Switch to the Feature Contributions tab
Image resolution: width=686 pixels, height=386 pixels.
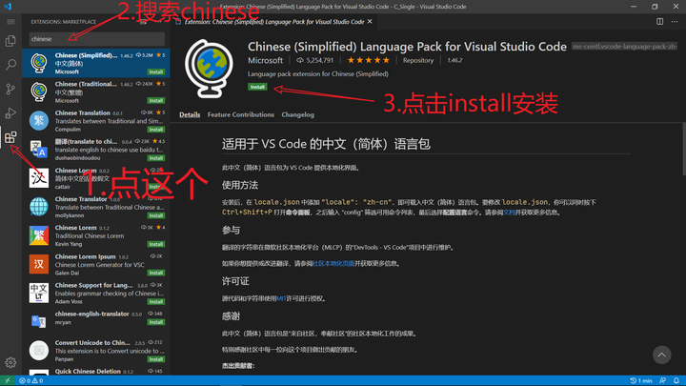(x=241, y=114)
